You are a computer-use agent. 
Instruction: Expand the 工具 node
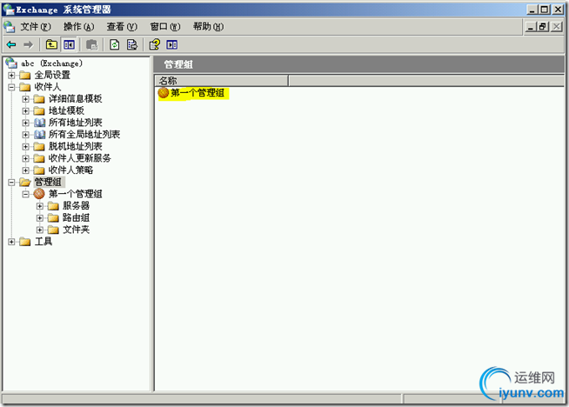tap(11, 242)
